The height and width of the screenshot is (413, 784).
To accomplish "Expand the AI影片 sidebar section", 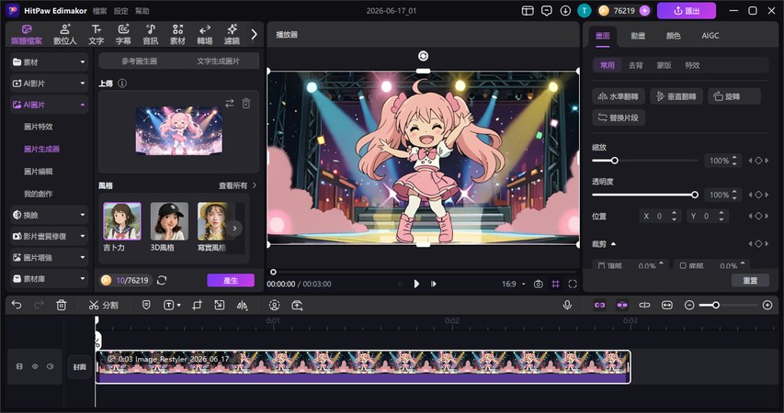I will (49, 84).
